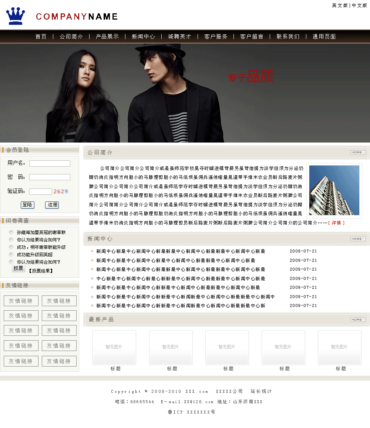Select radio option 孙继海加盟英冠的谢菲联
This screenshot has width=370, height=428.
[11, 233]
